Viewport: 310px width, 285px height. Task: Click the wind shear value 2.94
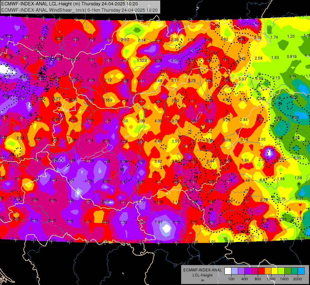click(20, 138)
